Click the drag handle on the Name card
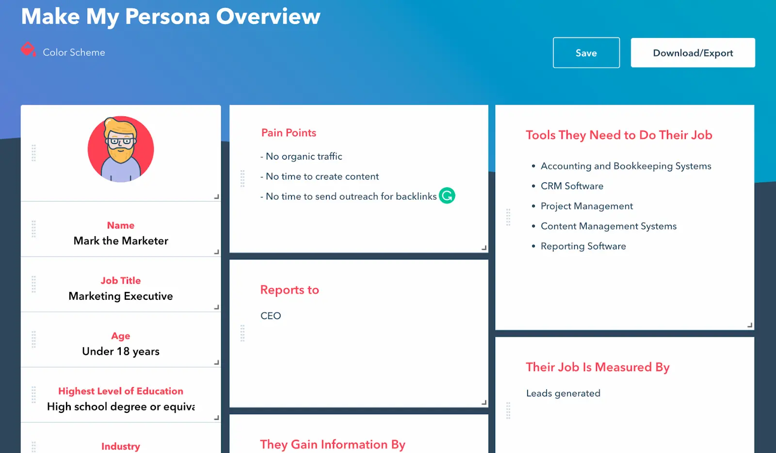This screenshot has height=453, width=776. (33, 229)
